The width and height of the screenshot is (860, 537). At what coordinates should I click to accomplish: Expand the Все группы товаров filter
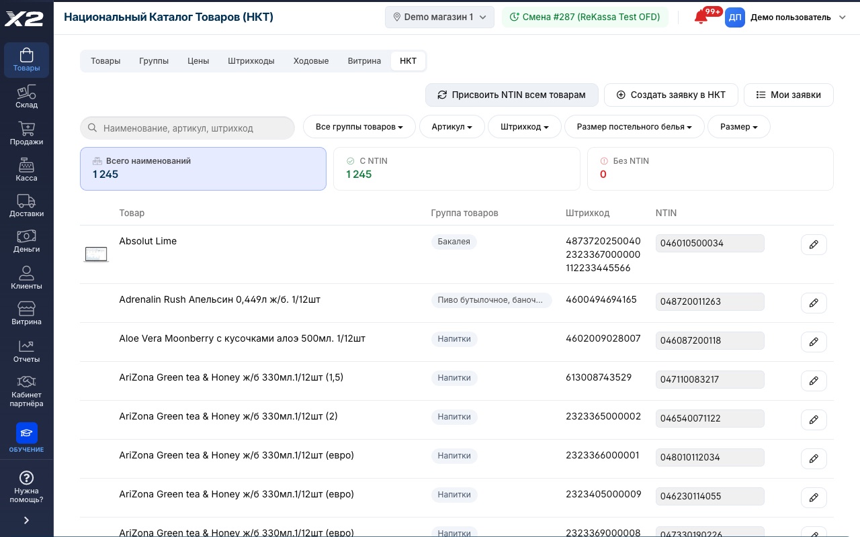click(359, 127)
